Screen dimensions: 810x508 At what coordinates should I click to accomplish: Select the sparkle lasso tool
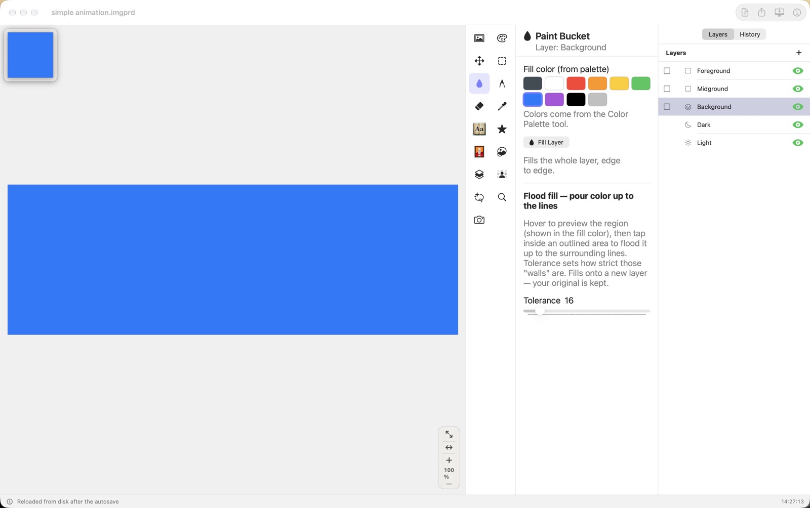[x=479, y=197]
